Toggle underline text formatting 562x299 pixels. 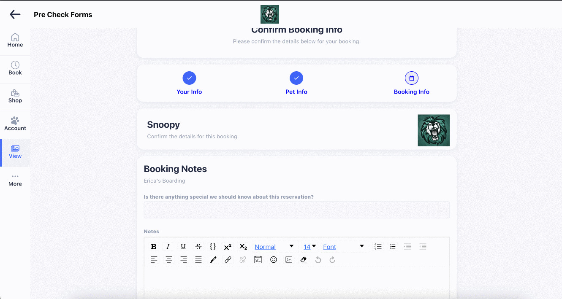tap(183, 247)
